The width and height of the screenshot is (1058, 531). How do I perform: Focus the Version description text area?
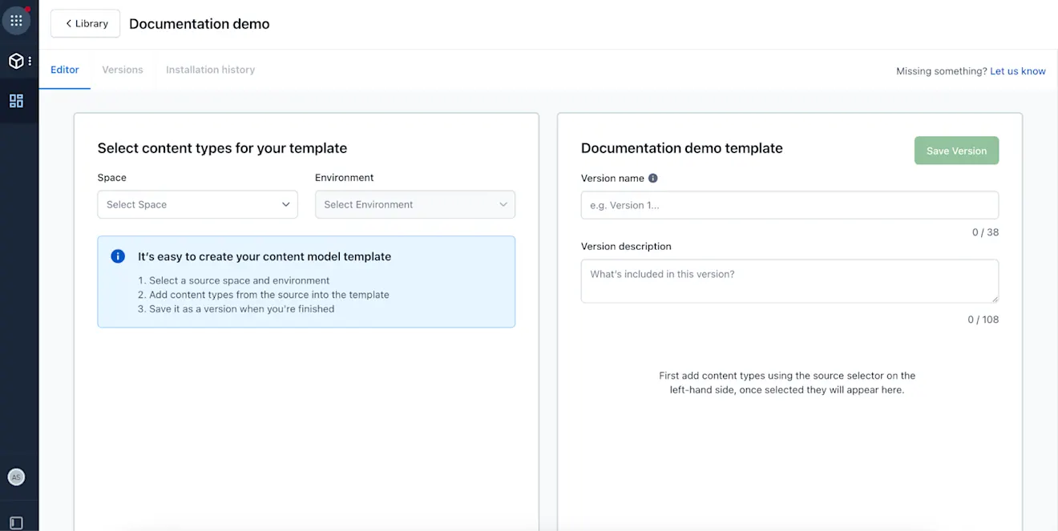tap(789, 281)
